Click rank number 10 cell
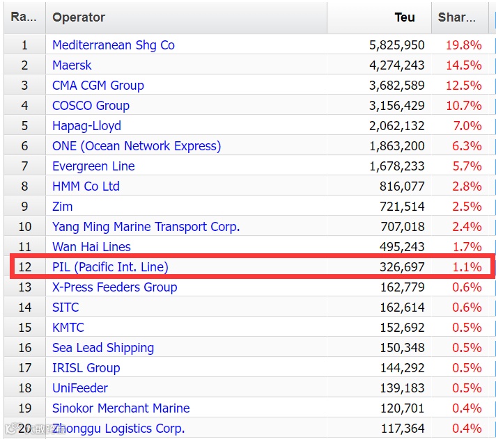 coord(24,227)
